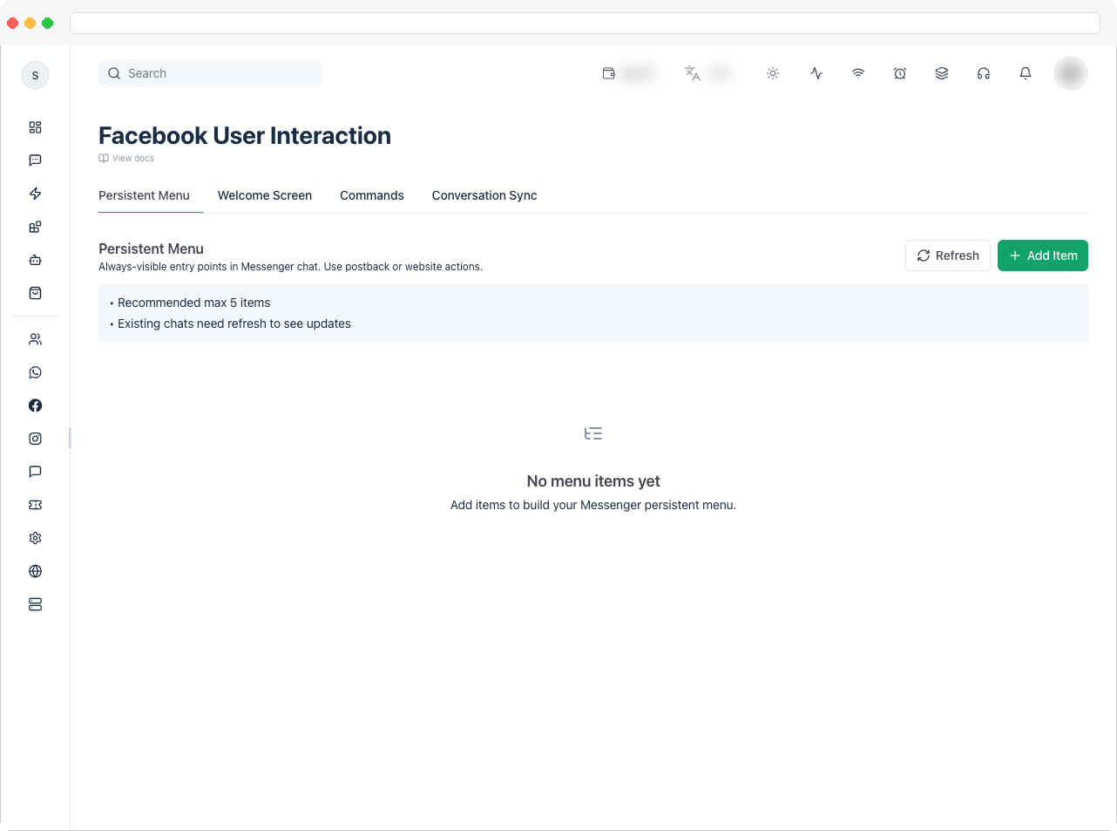The height and width of the screenshot is (831, 1117).
Task: Switch to the Welcome Screen tab
Action: coord(265,195)
